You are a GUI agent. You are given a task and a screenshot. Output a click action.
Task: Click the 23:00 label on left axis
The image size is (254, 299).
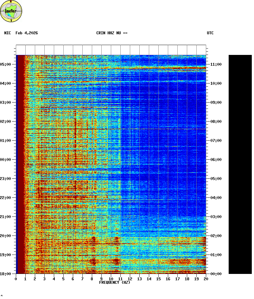coord(5,179)
